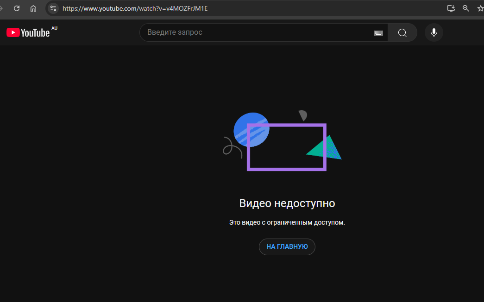The height and width of the screenshot is (302, 484).
Task: Click the search magnifier button
Action: (x=402, y=32)
